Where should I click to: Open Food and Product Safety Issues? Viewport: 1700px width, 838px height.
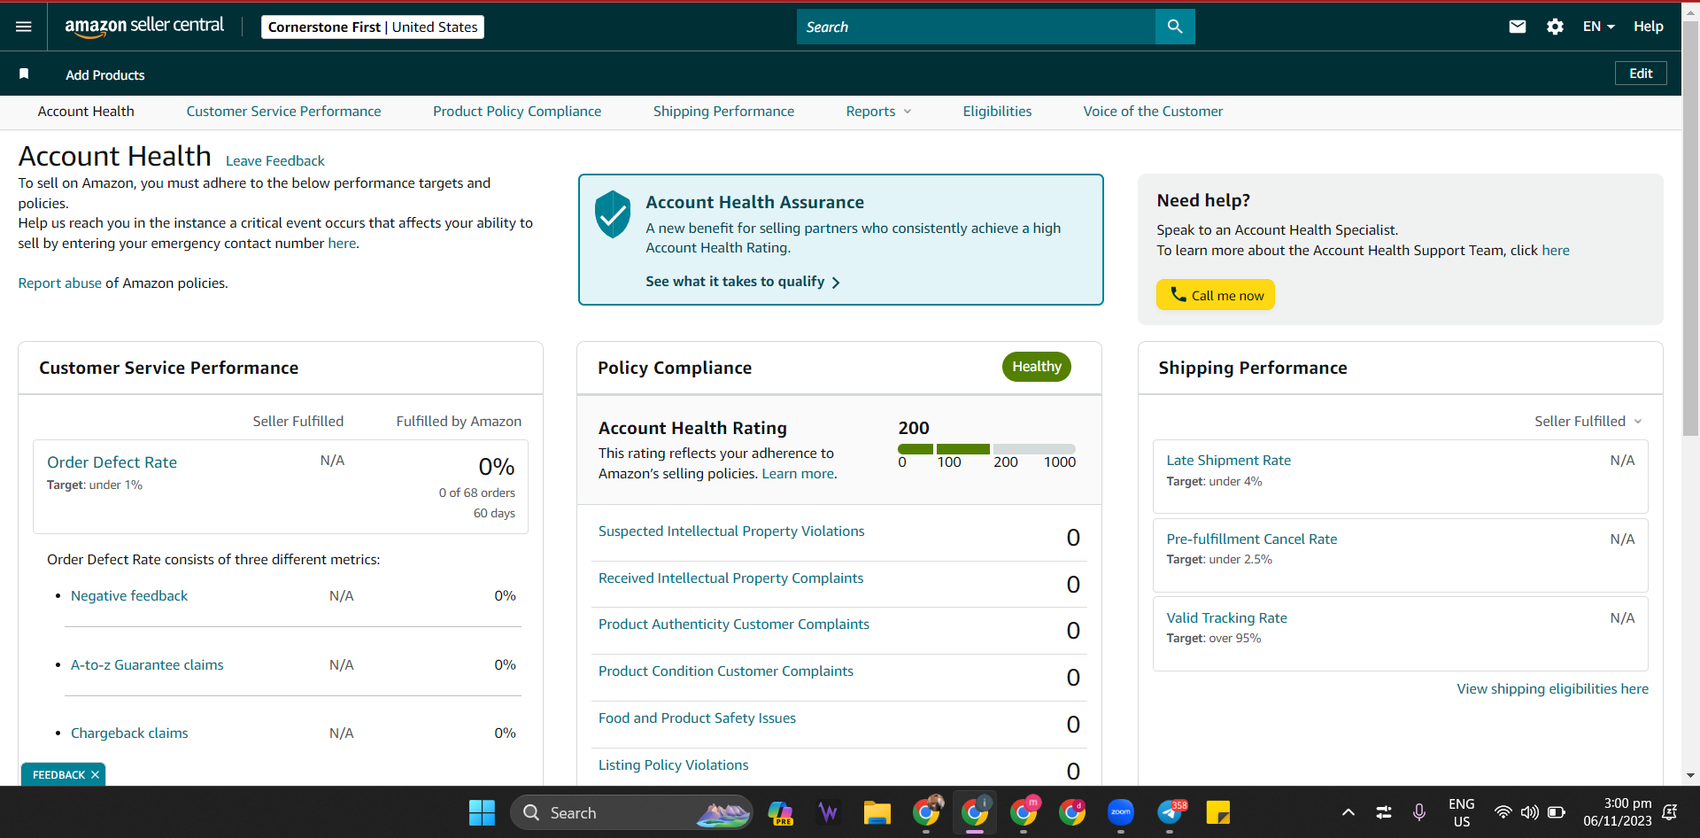697,718
